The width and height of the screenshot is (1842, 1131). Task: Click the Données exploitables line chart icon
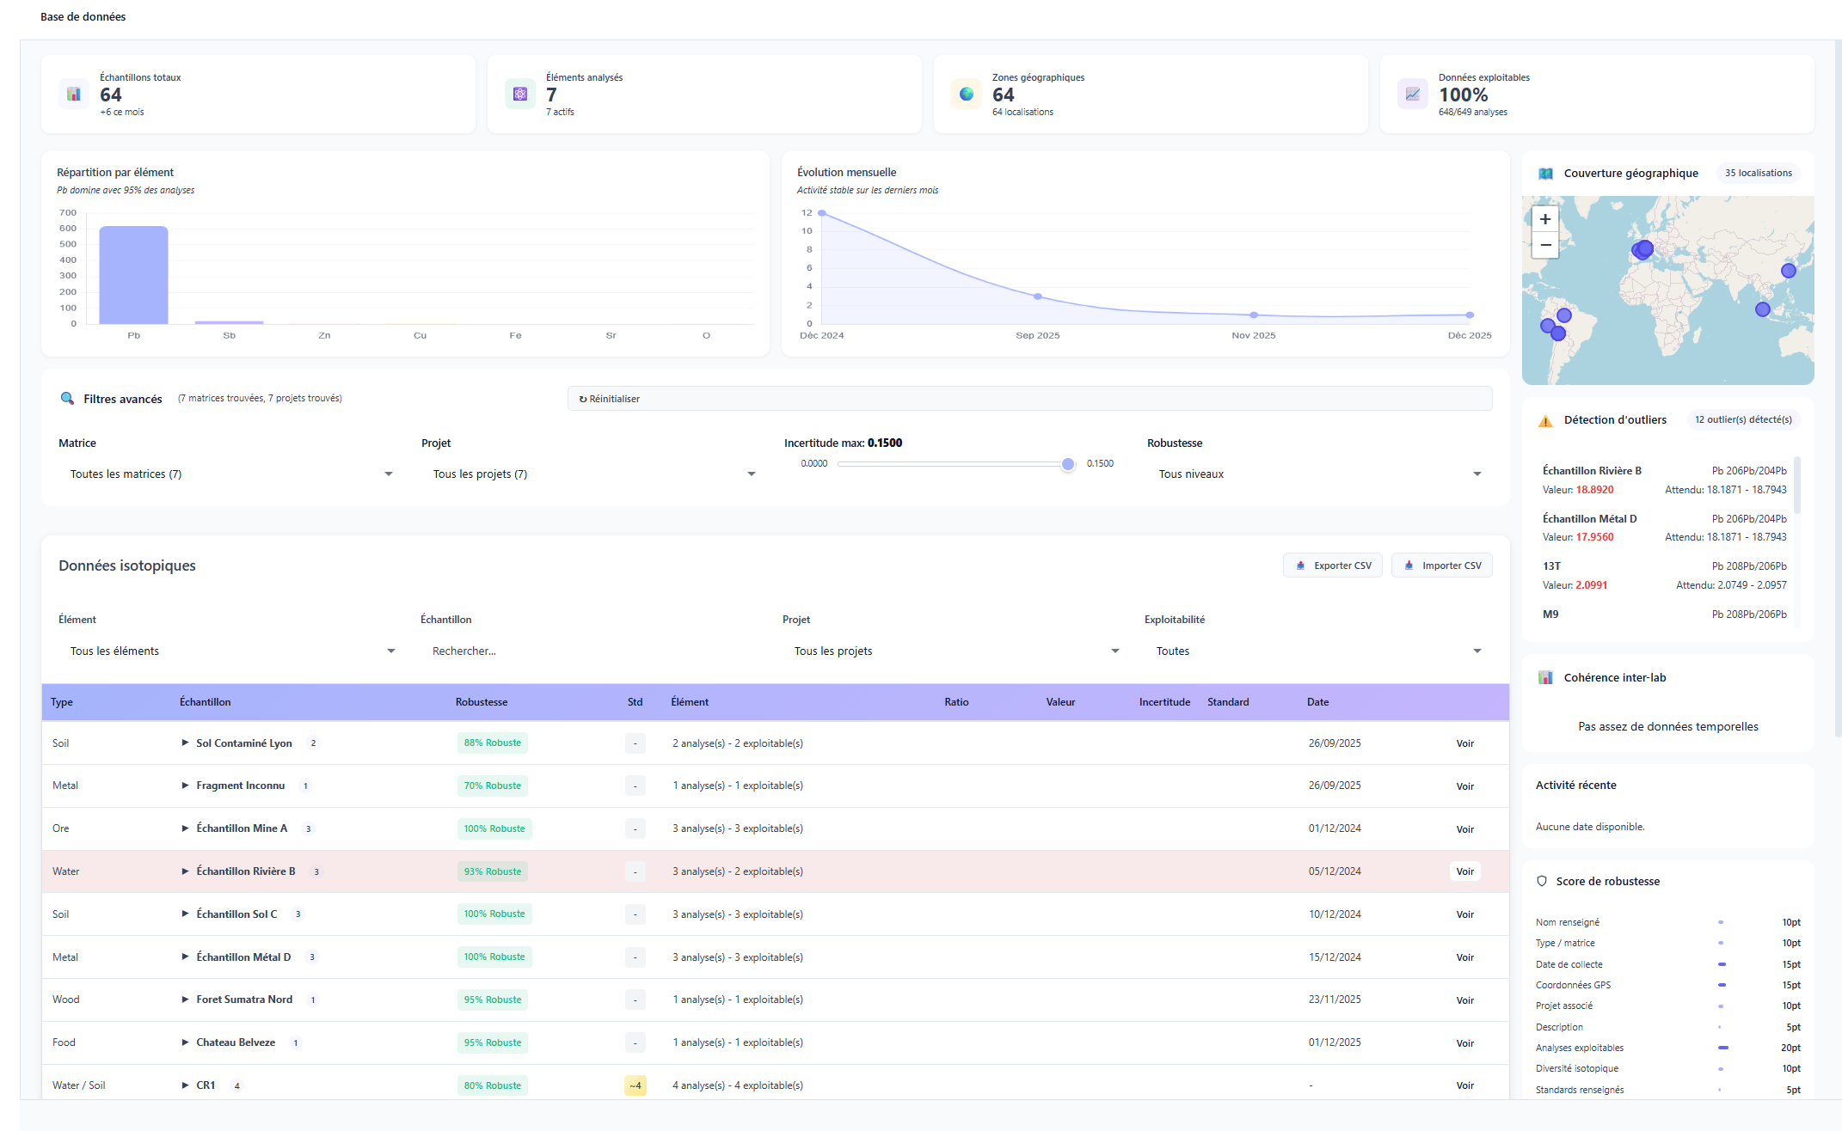[x=1412, y=94]
